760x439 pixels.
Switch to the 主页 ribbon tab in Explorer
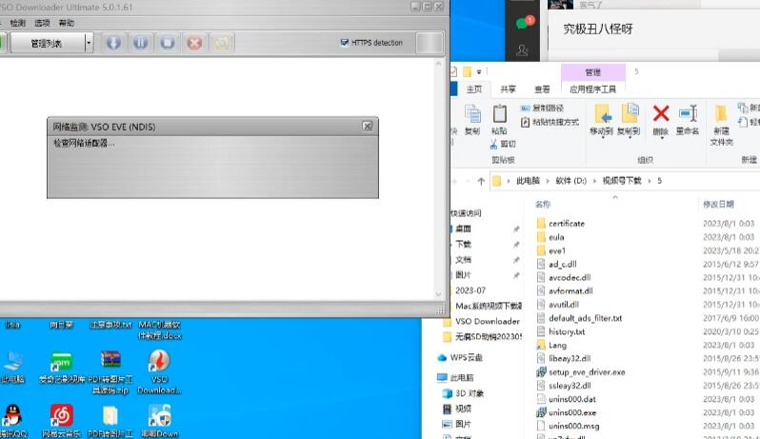474,90
